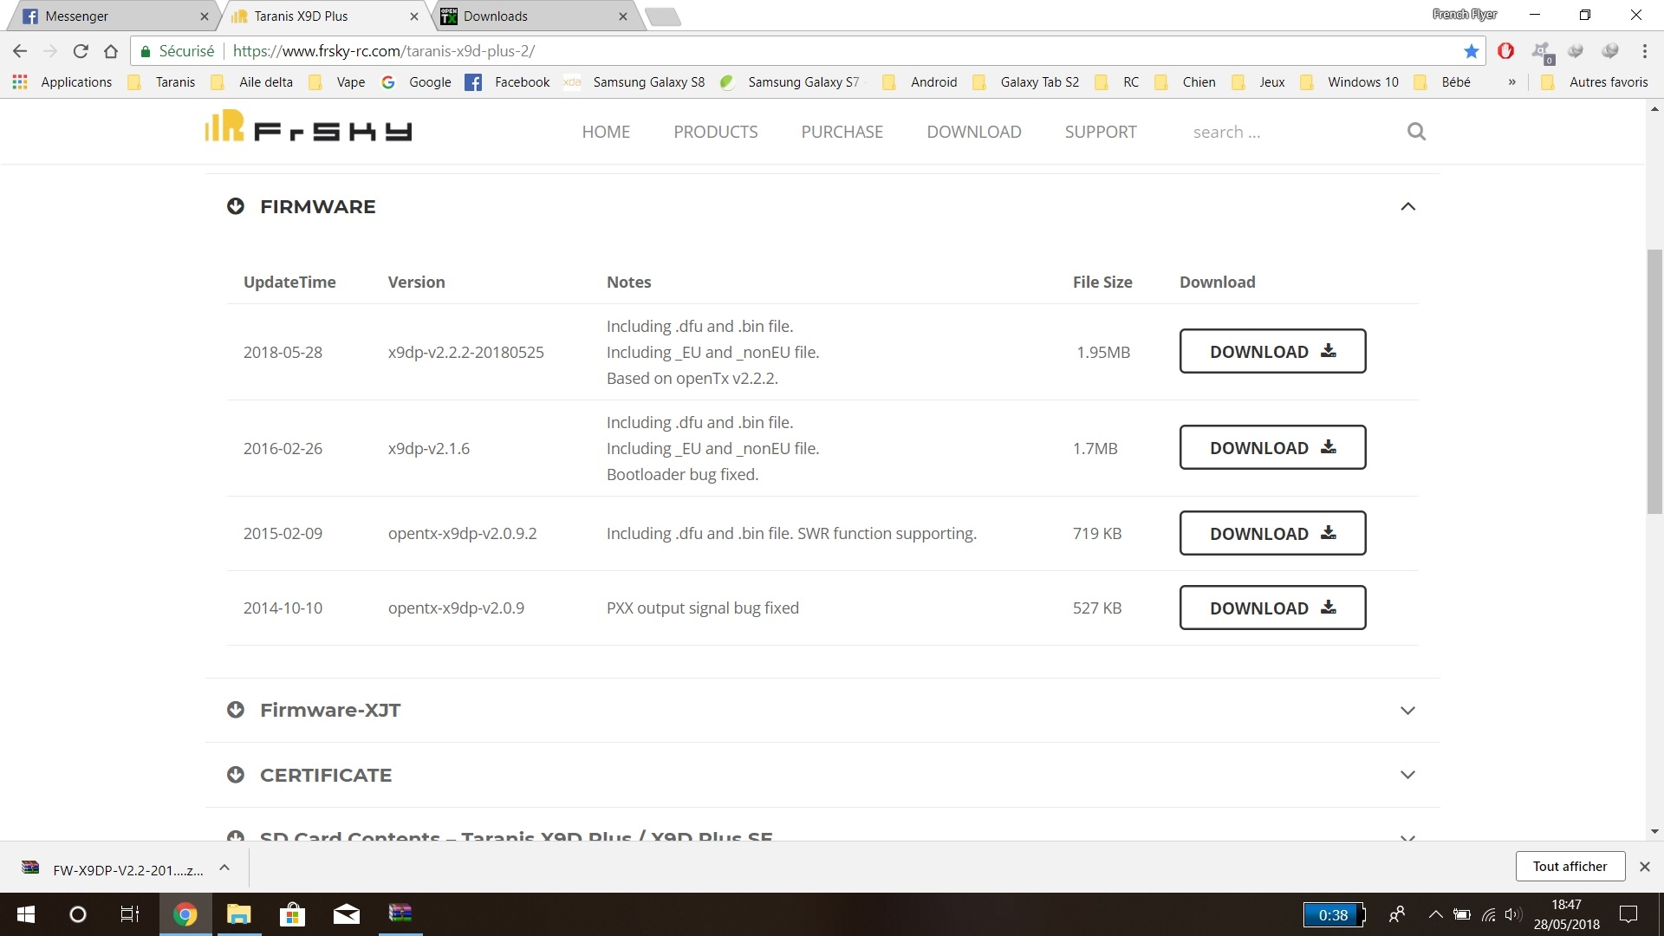Image resolution: width=1664 pixels, height=936 pixels.
Task: Show hidden bookmarks overflow chevron
Action: (x=1511, y=82)
